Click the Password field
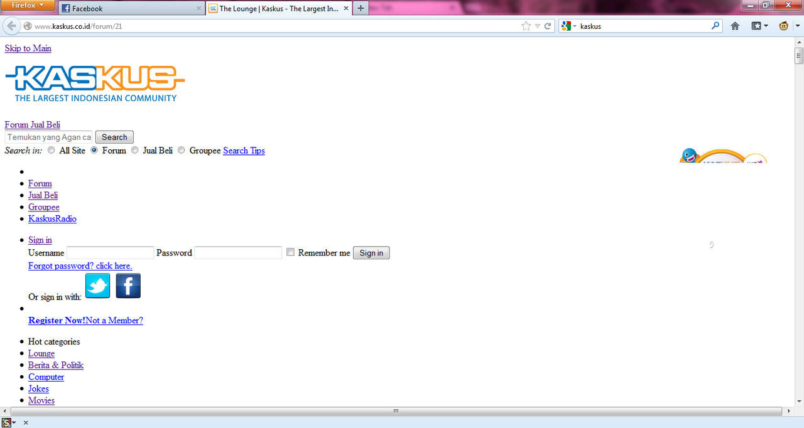The width and height of the screenshot is (804, 428). [x=238, y=253]
